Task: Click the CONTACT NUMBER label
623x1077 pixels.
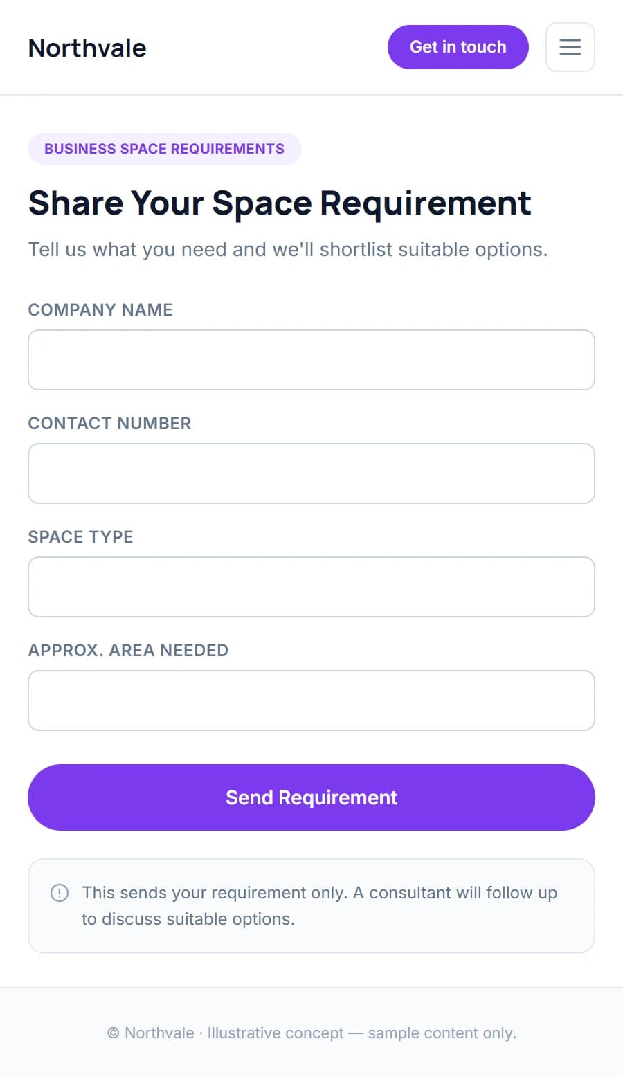Action: pyautogui.click(x=109, y=423)
